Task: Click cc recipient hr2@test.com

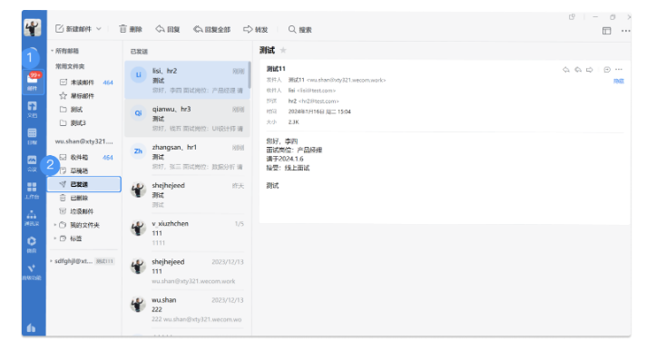Action: 319,101
